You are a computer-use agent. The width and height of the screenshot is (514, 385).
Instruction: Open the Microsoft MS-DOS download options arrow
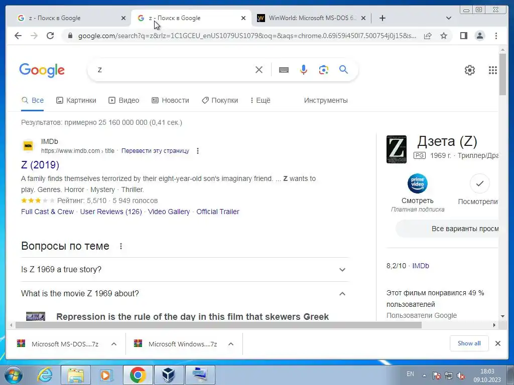(114, 344)
